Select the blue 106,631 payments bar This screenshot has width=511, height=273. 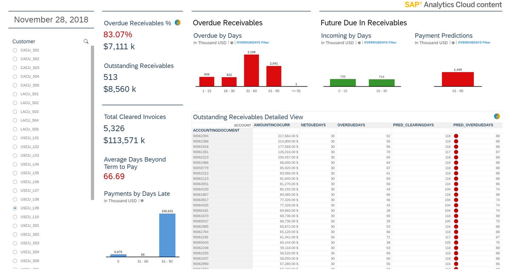167,235
